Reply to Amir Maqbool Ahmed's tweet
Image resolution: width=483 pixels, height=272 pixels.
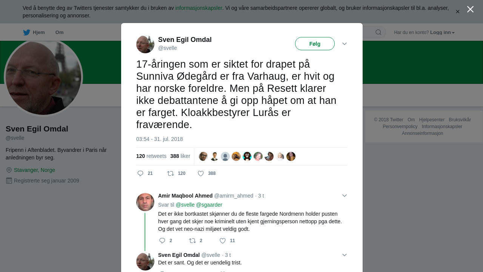pos(162,241)
